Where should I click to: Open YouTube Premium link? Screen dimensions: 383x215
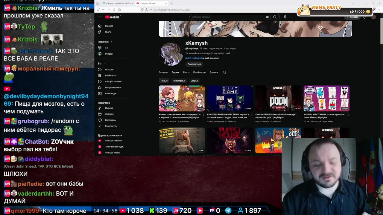pyautogui.click(x=113, y=141)
